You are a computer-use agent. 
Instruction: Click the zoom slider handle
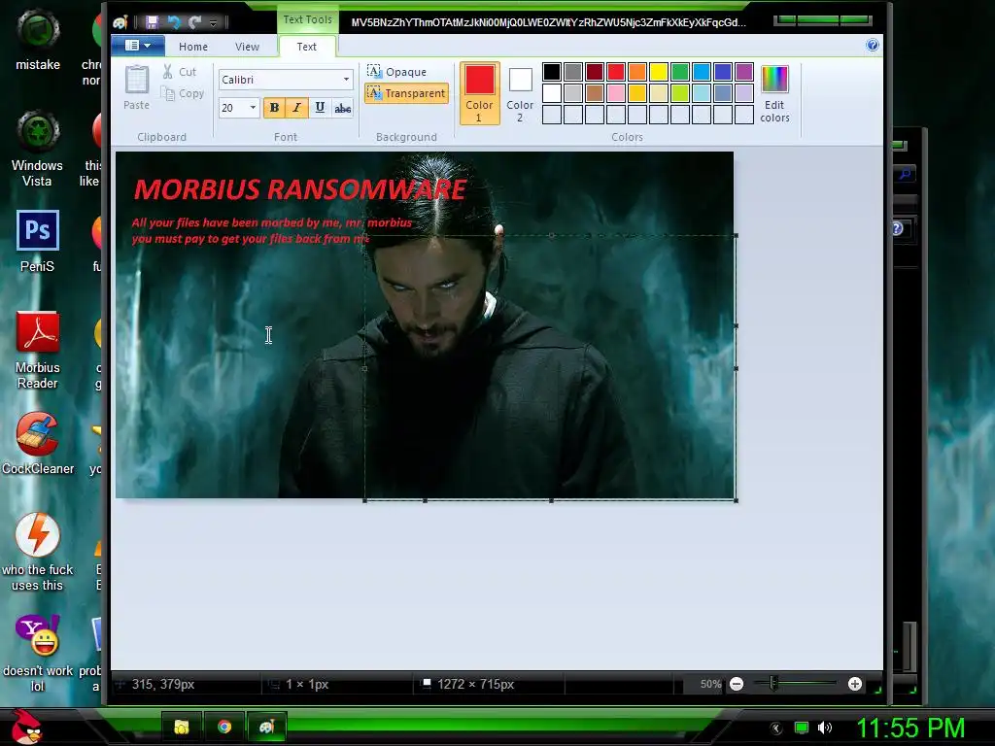[x=772, y=683]
